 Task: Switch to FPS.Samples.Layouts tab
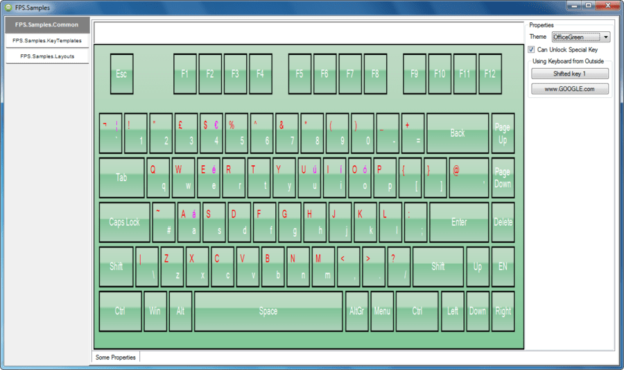47,56
